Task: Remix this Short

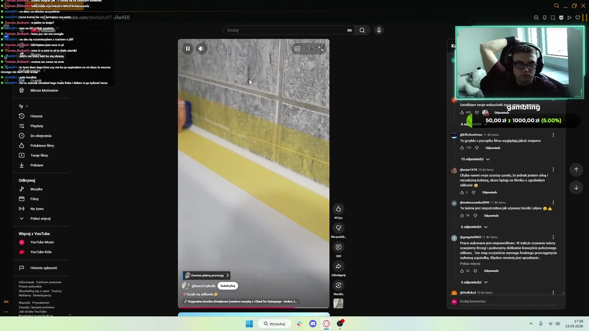Action: coord(338,285)
